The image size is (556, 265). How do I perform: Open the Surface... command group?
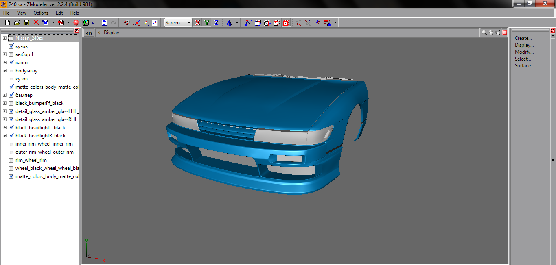tap(524, 66)
